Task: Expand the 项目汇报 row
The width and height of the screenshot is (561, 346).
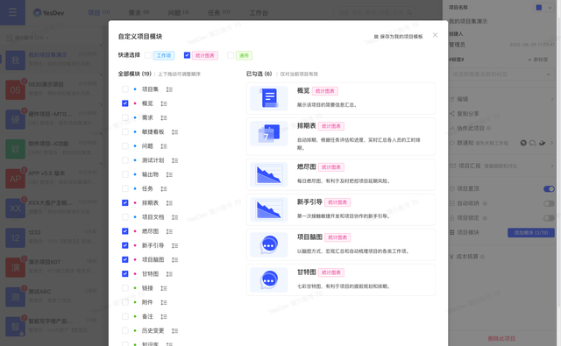Action: click(x=501, y=166)
